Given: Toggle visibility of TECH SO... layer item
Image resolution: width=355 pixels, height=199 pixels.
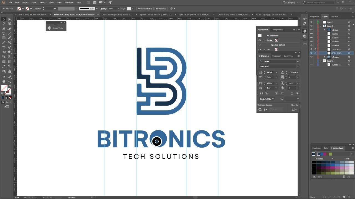Looking at the screenshot, I should [x=311, y=49].
